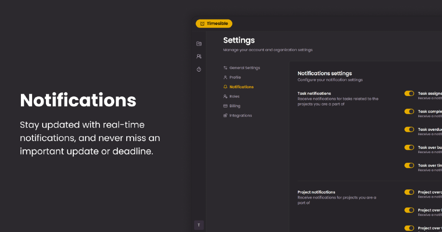442x232 pixels.
Task: Open the Roles settings section
Action: 231,97
